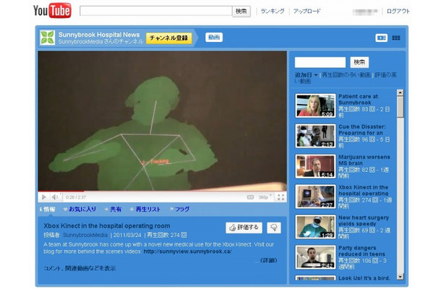Select the 再生リスト playlist tab
Image resolution: width=441 pixels, height=289 pixels.
pos(145,209)
